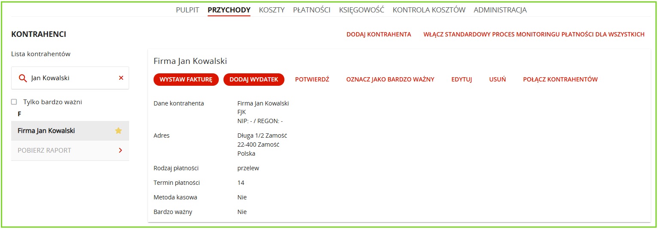This screenshot has width=658, height=229.
Task: Click the Usuń link
Action: point(498,79)
